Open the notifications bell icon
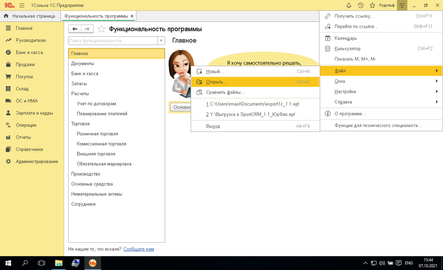 pos(349,5)
